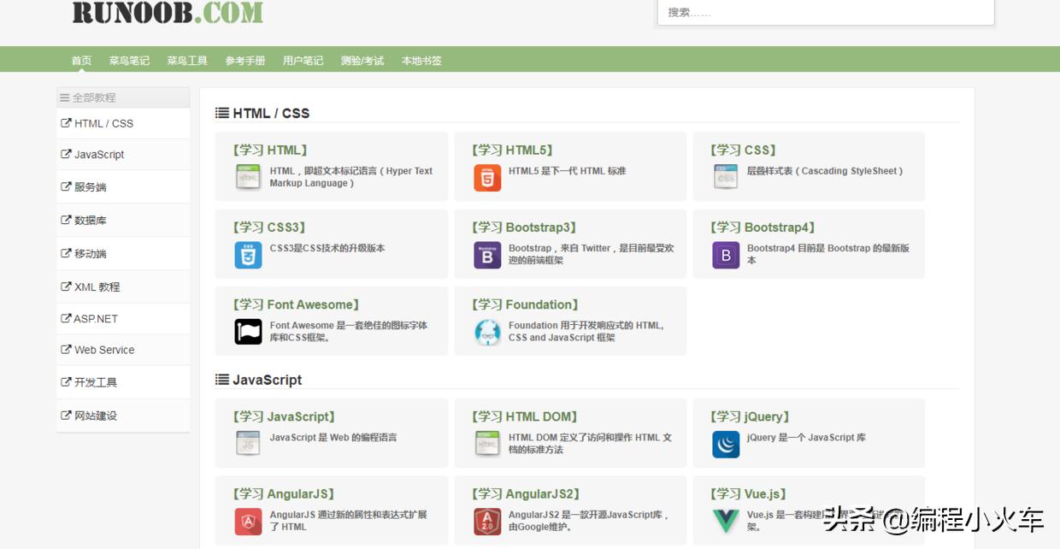The height and width of the screenshot is (549, 1060).
Task: Select 数据库 category in the sidebar
Action: tap(90, 221)
